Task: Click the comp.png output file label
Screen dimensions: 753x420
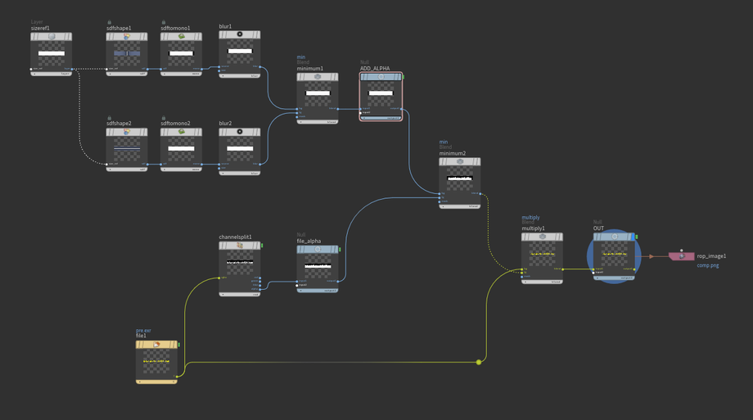Action: point(708,265)
